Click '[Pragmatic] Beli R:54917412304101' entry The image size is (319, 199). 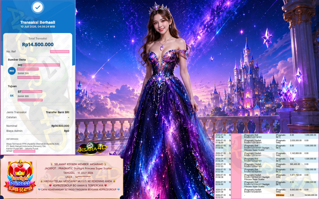tap(257, 184)
